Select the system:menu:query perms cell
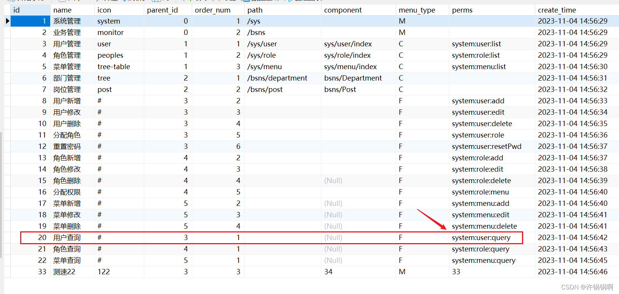Viewport: 619px width, 294px height. [492, 261]
